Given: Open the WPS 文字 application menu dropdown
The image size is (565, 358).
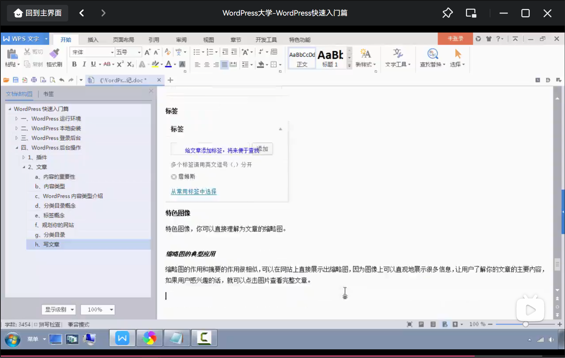Looking at the screenshot, I should point(46,39).
